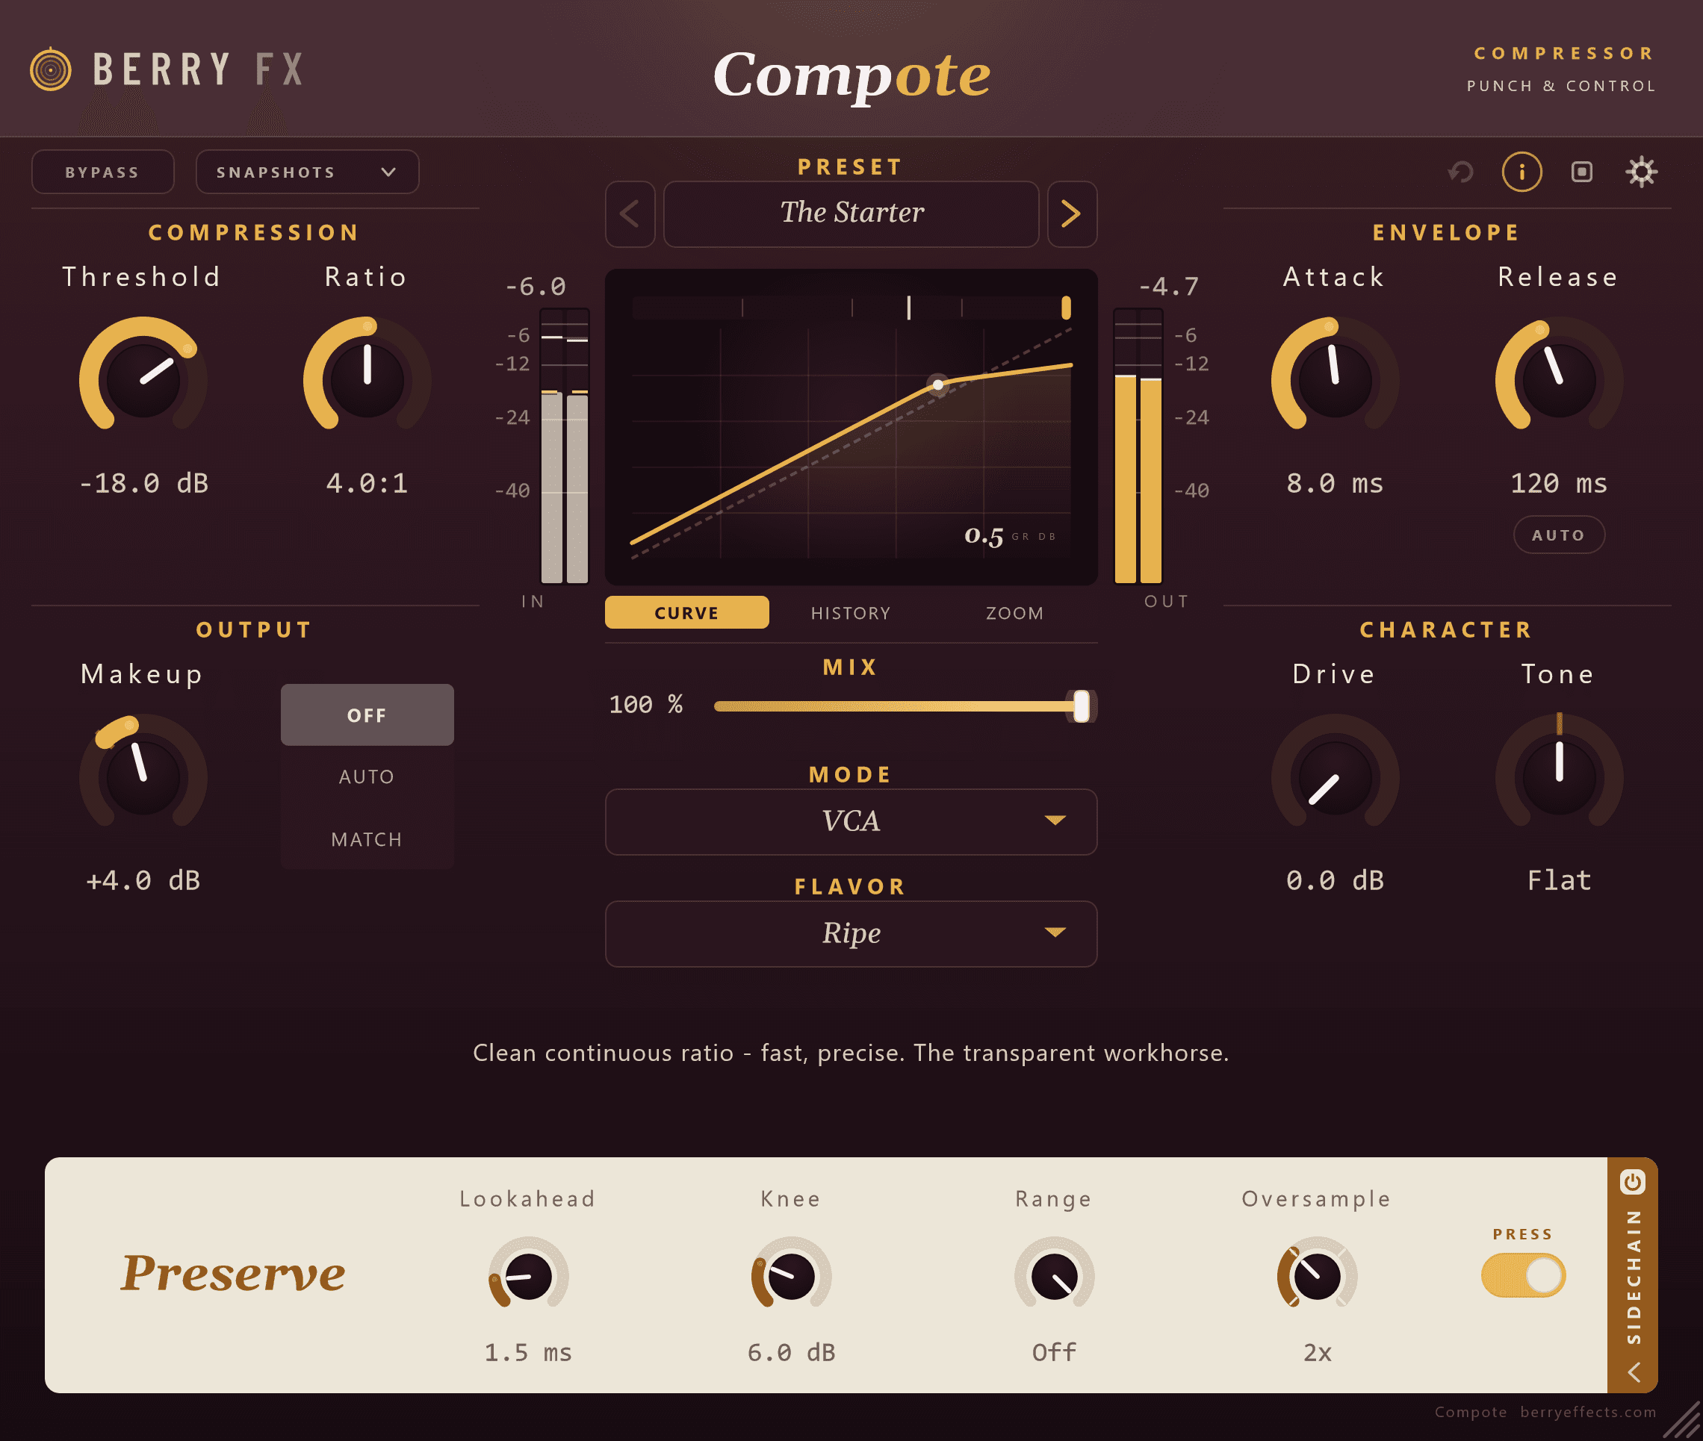This screenshot has width=1703, height=1441.
Task: Click the 6.0 dB knee value
Action: [x=791, y=1352]
